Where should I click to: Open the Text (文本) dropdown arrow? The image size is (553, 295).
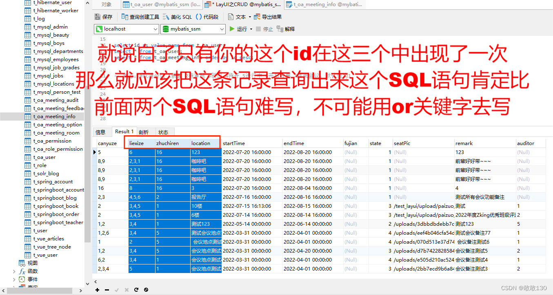pos(250,17)
